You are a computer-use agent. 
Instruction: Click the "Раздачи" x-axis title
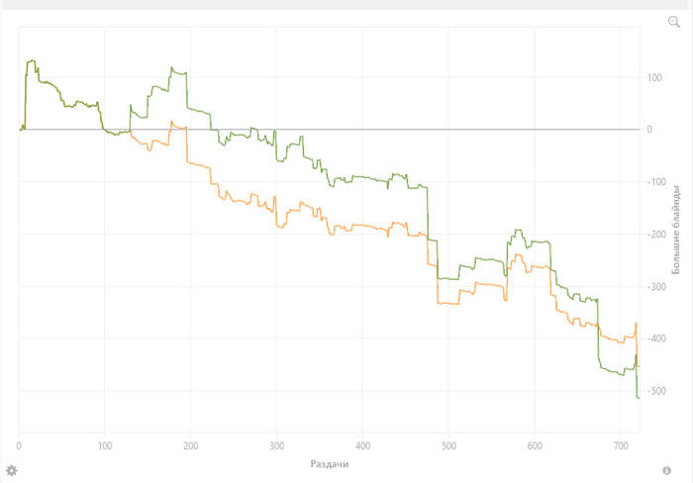pyautogui.click(x=330, y=463)
